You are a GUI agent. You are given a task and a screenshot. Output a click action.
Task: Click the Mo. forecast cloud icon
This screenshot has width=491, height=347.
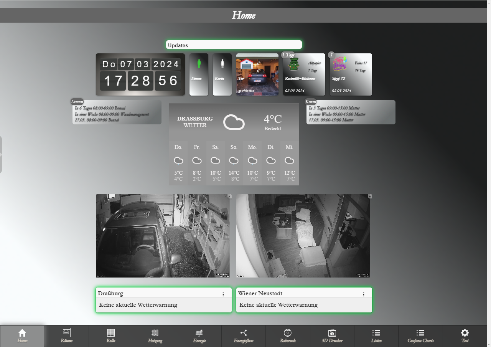(252, 160)
